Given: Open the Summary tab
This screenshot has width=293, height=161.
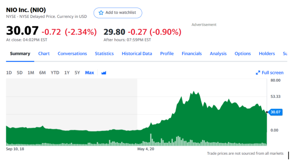Looking at the screenshot, I should coord(20,54).
